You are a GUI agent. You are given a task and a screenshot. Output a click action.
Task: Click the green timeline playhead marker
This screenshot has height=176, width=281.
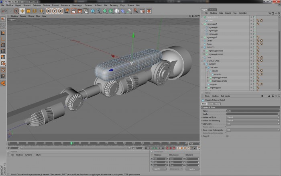pos(71,143)
